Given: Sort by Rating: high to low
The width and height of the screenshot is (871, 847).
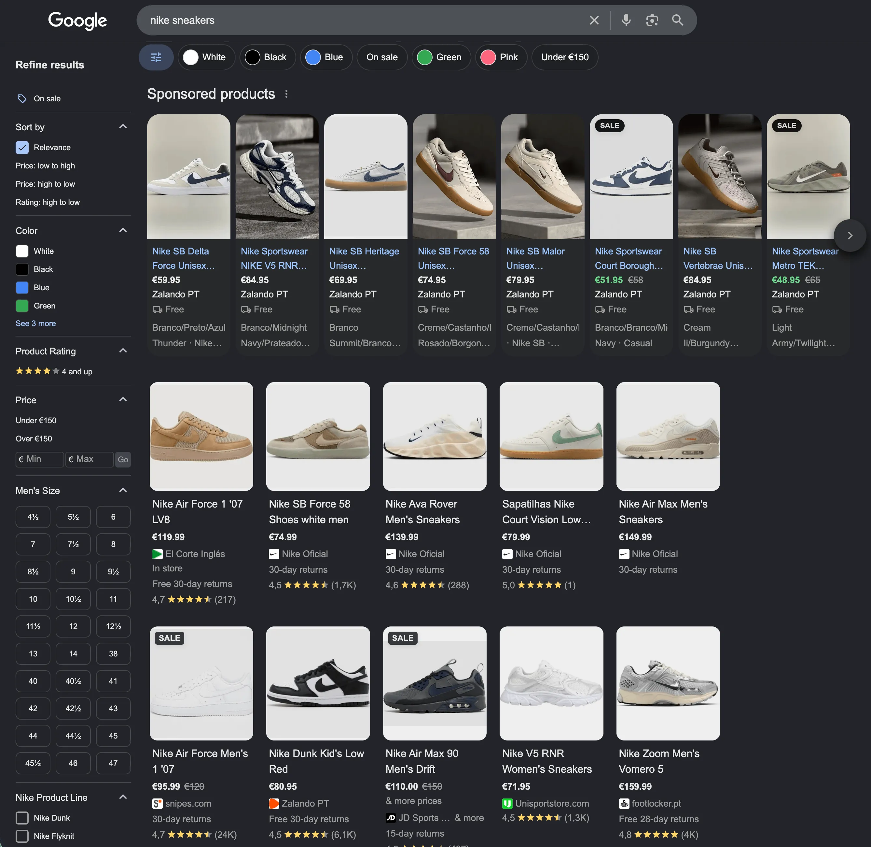Looking at the screenshot, I should pyautogui.click(x=48, y=202).
